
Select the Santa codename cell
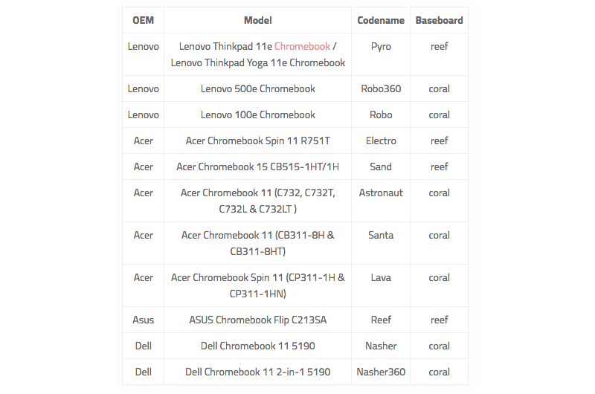point(381,243)
